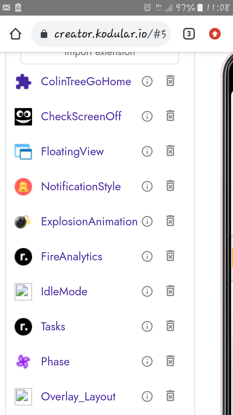The image size is (233, 415).
Task: Choose the ExplosionAnimation extension component
Action: pos(89,221)
